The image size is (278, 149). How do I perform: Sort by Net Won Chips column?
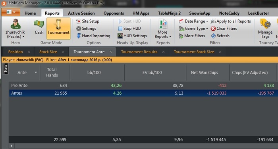(x=208, y=73)
